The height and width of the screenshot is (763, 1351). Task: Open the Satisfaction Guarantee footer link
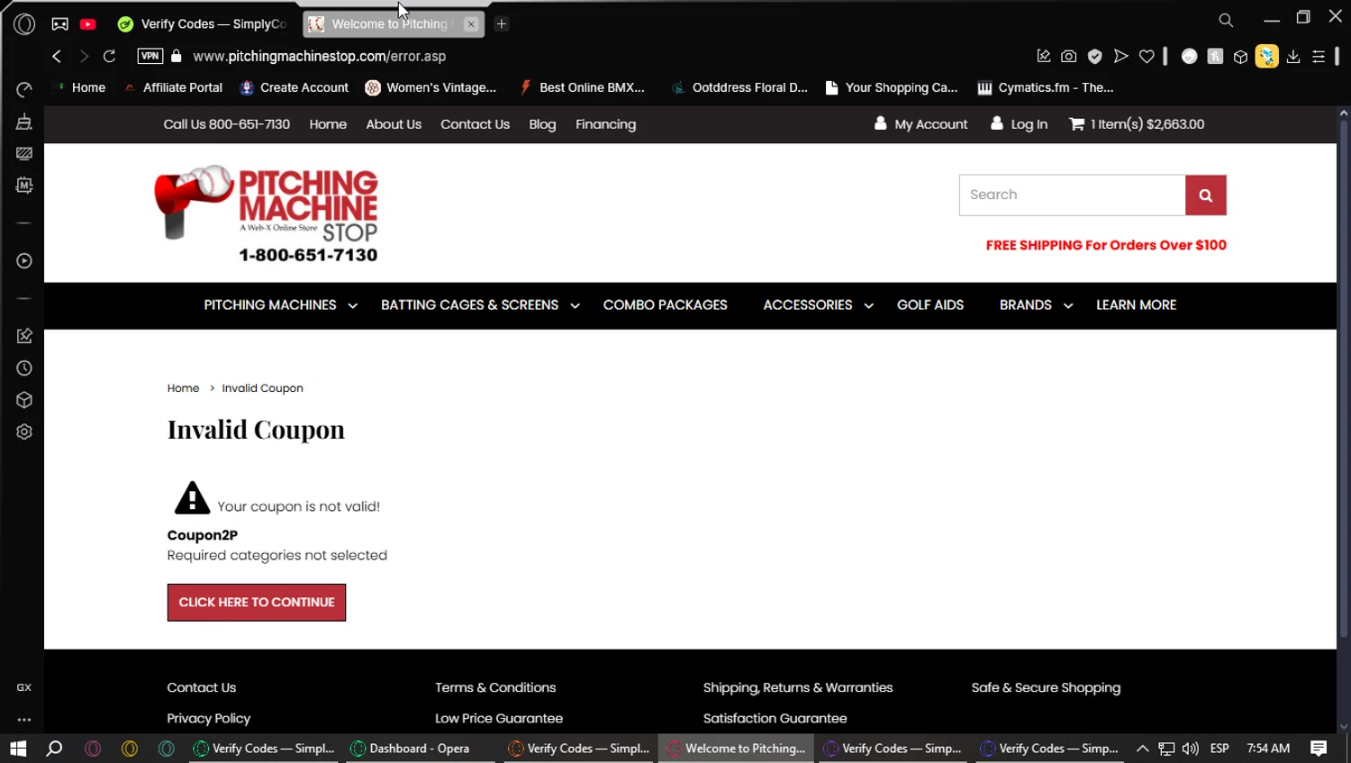point(775,718)
